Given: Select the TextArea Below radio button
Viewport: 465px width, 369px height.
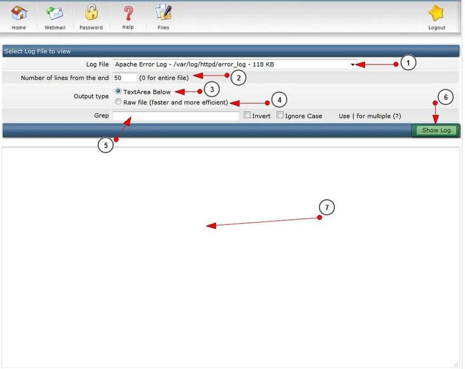Looking at the screenshot, I should tap(118, 91).
